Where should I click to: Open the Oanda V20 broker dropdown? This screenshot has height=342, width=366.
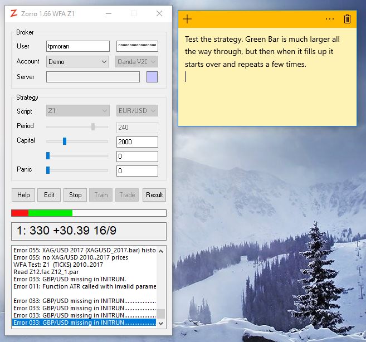tap(136, 62)
